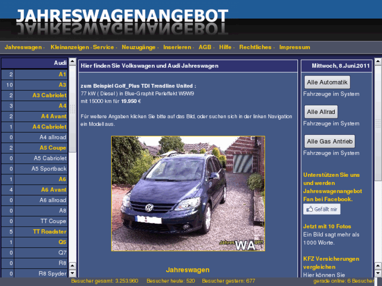Click the A4 allroad entry
Screen dimensions: 382x286
(53, 137)
